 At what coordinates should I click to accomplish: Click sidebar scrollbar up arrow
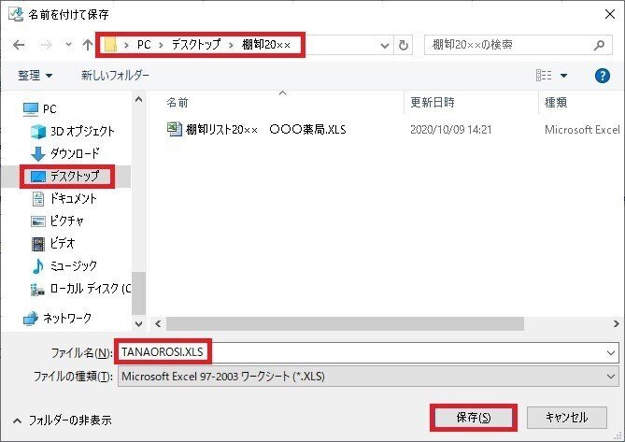(138, 99)
